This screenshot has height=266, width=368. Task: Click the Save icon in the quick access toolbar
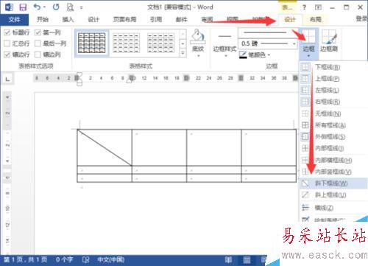(x=23, y=7)
